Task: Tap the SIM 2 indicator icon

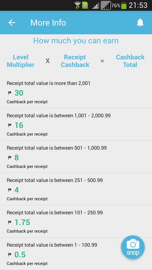Action: pyautogui.click(x=85, y=6)
